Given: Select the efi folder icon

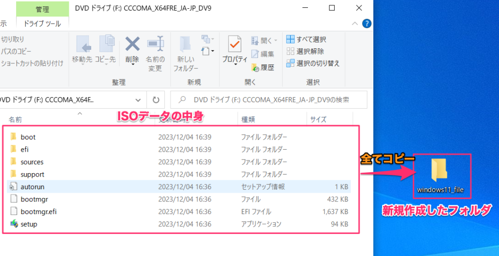Looking at the screenshot, I should point(13,149).
